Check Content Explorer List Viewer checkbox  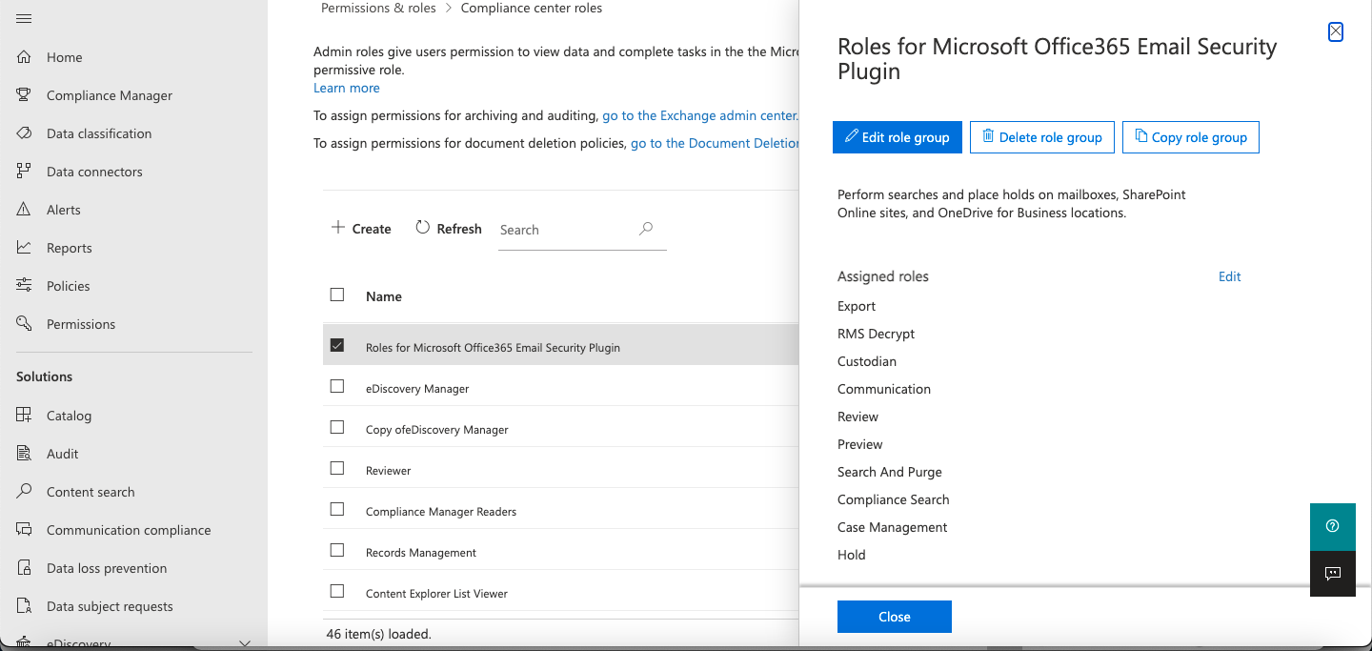point(337,592)
